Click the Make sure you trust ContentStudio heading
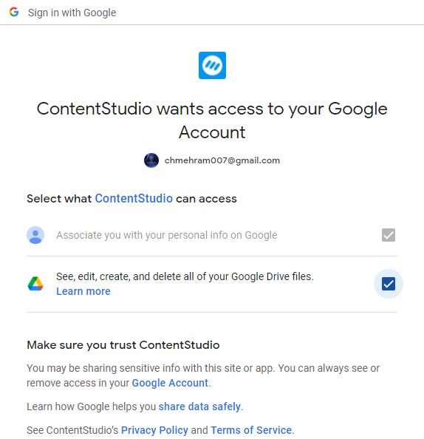This screenshot has width=424, height=439. 123,345
